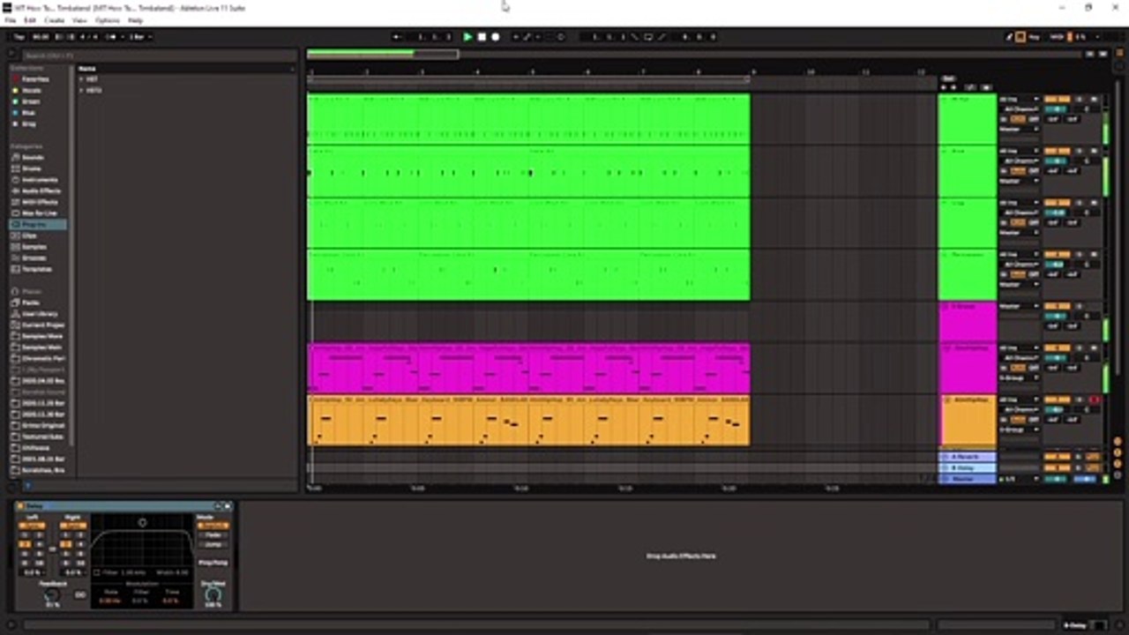Adjust the Delay Feedback knob

pos(52,594)
